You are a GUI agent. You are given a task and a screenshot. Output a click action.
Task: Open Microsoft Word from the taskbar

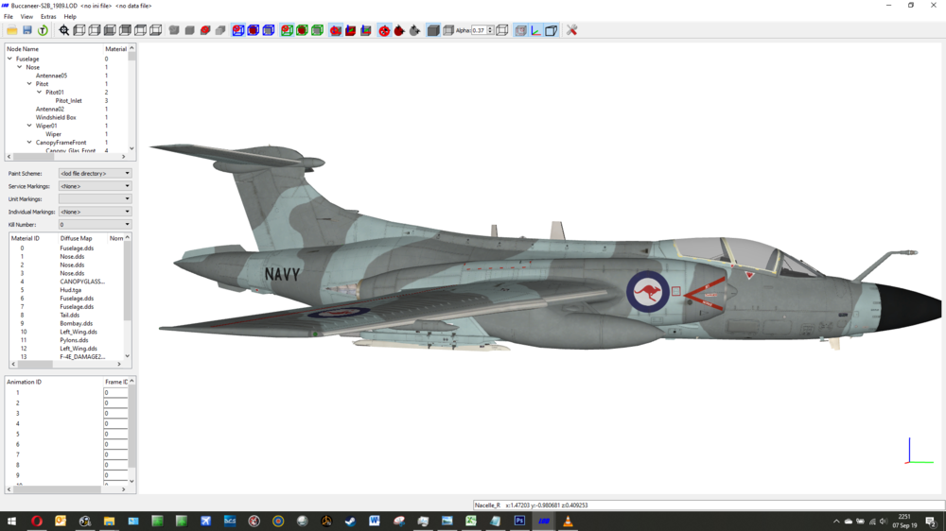(375, 522)
